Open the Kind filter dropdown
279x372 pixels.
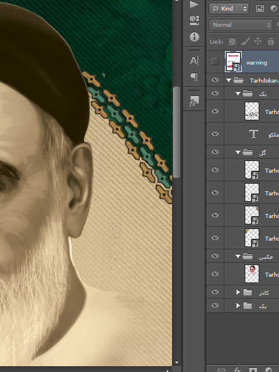228,9
